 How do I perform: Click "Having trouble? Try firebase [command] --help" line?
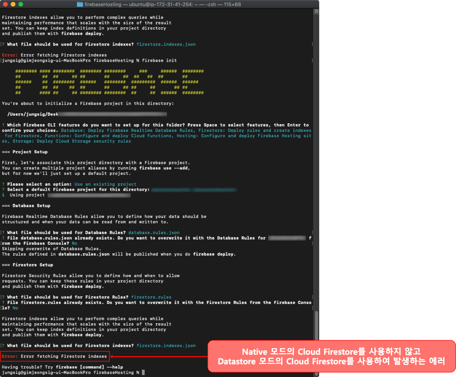62,367
